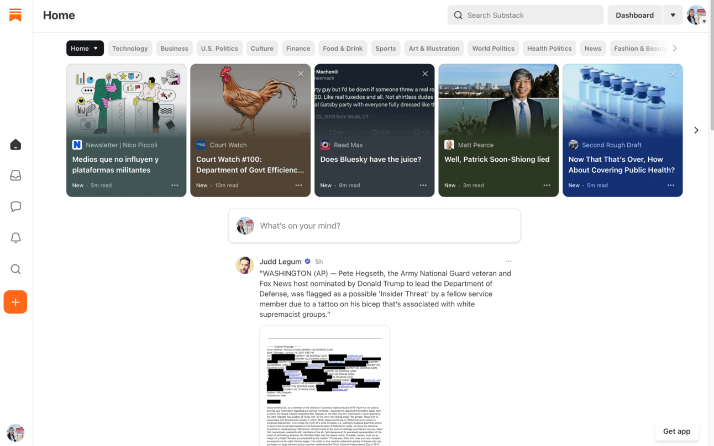
Task: Open the Chat sidebar icon
Action: click(x=15, y=206)
